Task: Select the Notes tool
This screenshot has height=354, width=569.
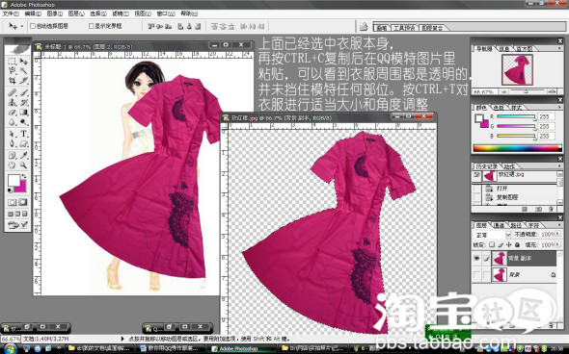Action: point(13,156)
